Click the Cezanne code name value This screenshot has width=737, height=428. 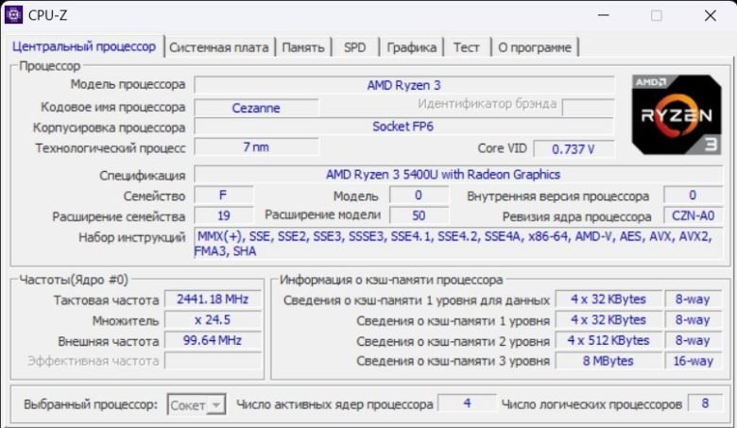256,108
